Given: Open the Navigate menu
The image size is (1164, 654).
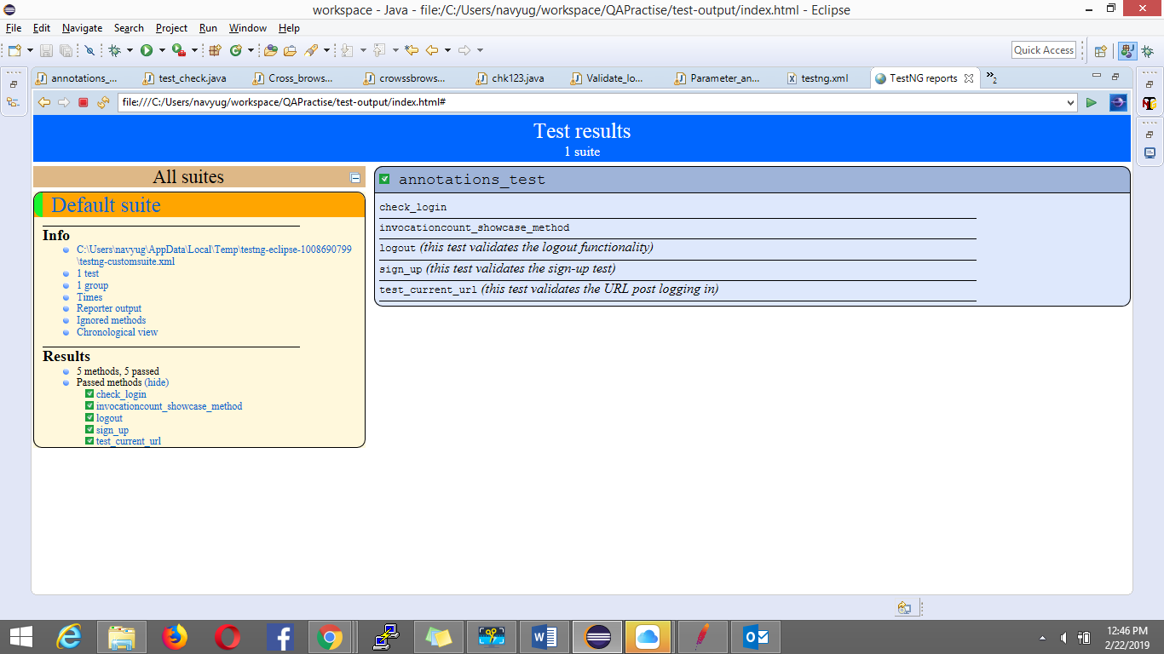Looking at the screenshot, I should click(x=82, y=27).
